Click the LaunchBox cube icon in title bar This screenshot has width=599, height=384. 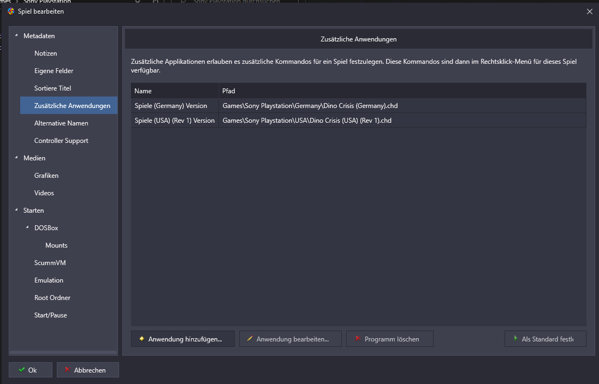coord(11,11)
